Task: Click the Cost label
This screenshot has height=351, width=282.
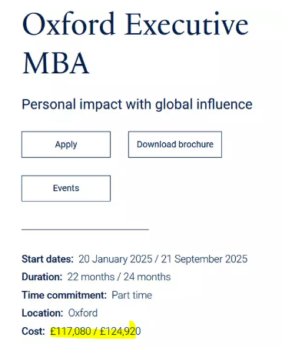Action: [x=33, y=331]
